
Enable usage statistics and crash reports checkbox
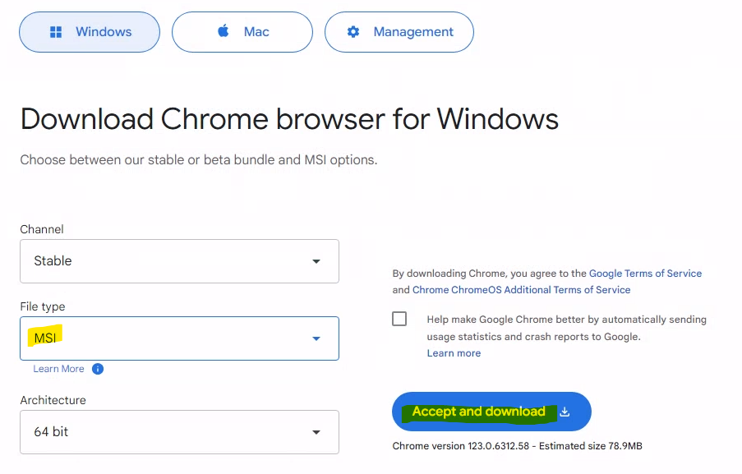[399, 319]
